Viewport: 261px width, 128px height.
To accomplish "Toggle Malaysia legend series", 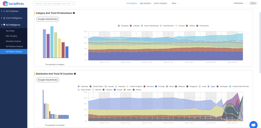I will coord(180,86).
